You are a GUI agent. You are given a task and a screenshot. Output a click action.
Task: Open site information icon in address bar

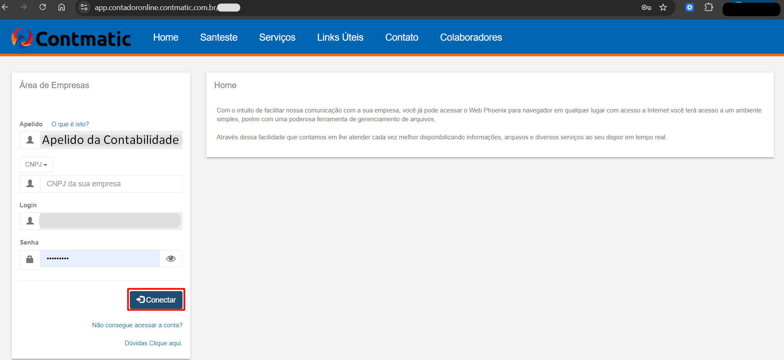[84, 7]
